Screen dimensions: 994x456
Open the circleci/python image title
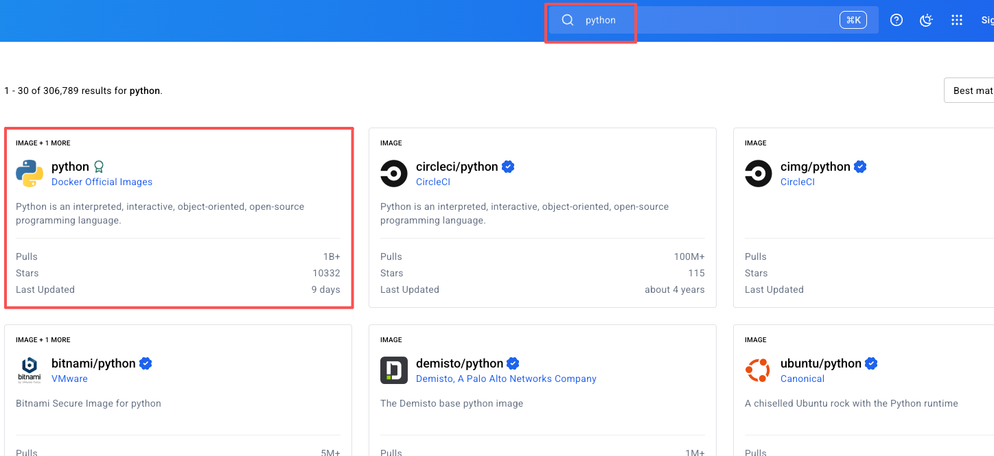[457, 167]
